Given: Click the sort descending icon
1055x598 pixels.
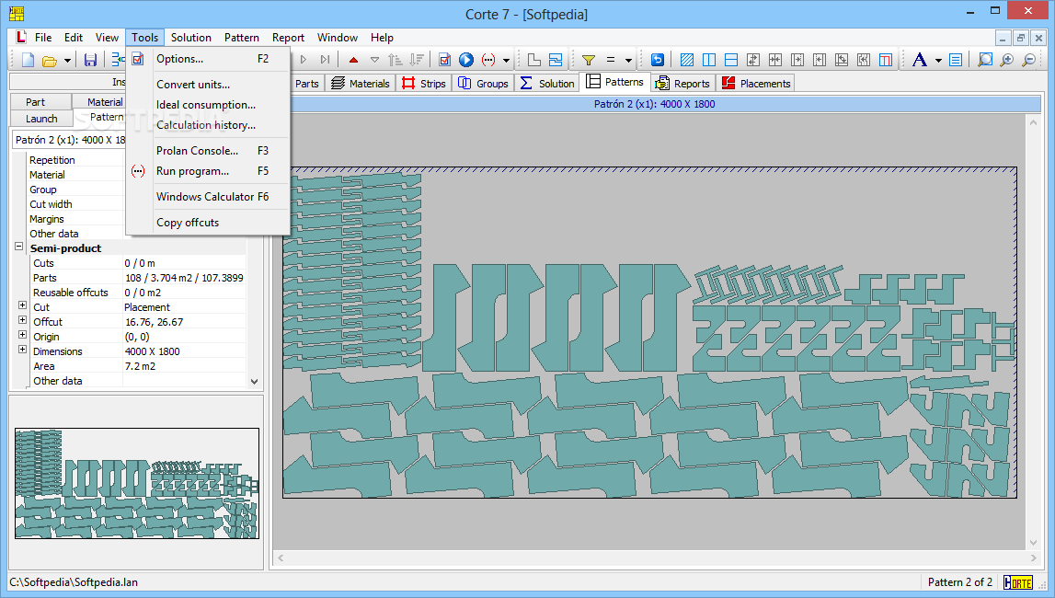Looking at the screenshot, I should (x=417, y=60).
